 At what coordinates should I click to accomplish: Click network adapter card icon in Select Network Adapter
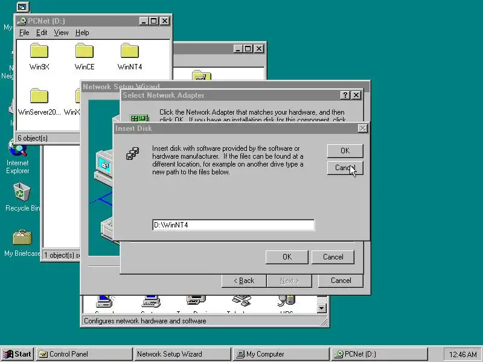(x=139, y=118)
